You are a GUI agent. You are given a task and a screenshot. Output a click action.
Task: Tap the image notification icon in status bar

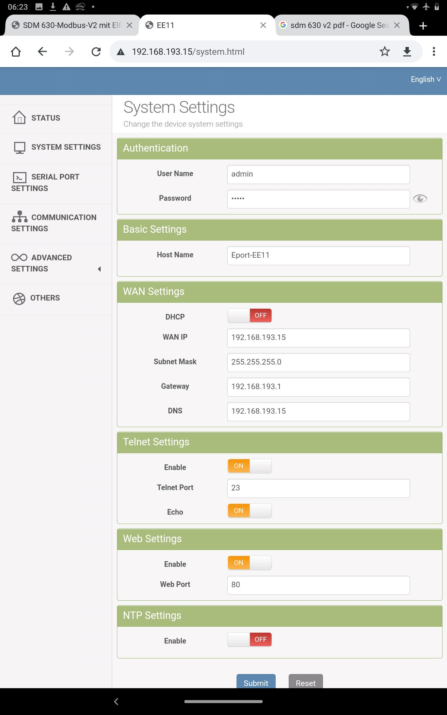39,6
